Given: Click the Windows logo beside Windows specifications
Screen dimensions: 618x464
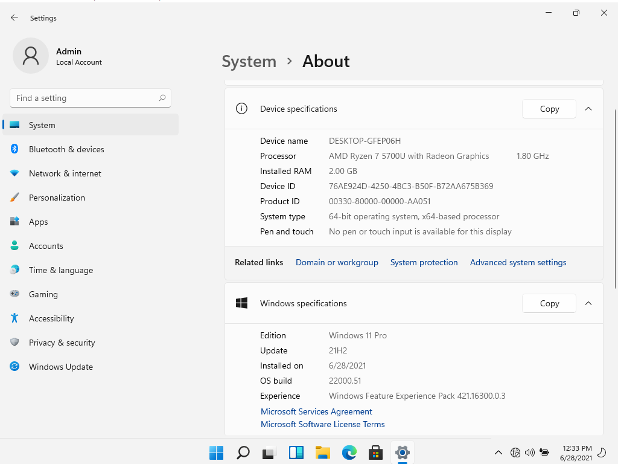Looking at the screenshot, I should point(241,303).
